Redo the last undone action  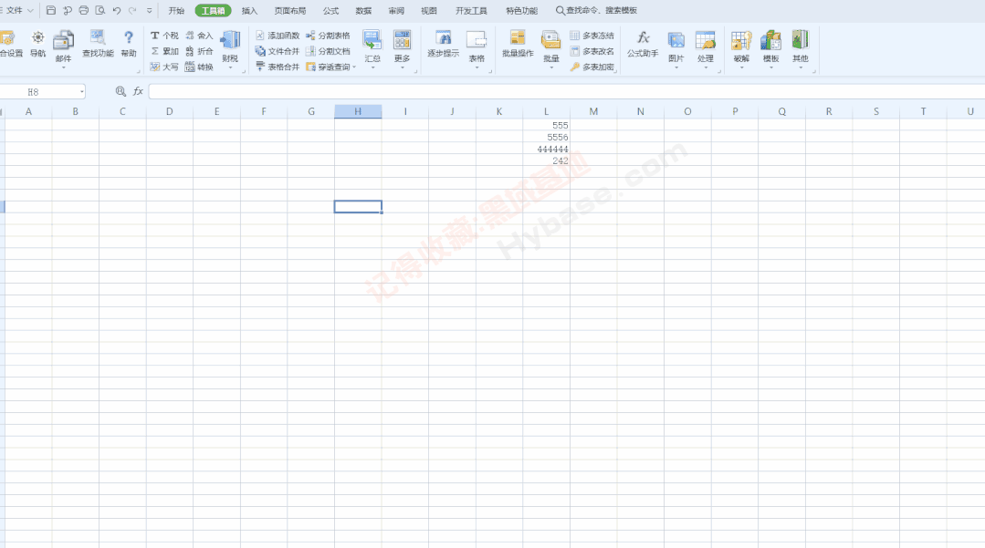(132, 10)
